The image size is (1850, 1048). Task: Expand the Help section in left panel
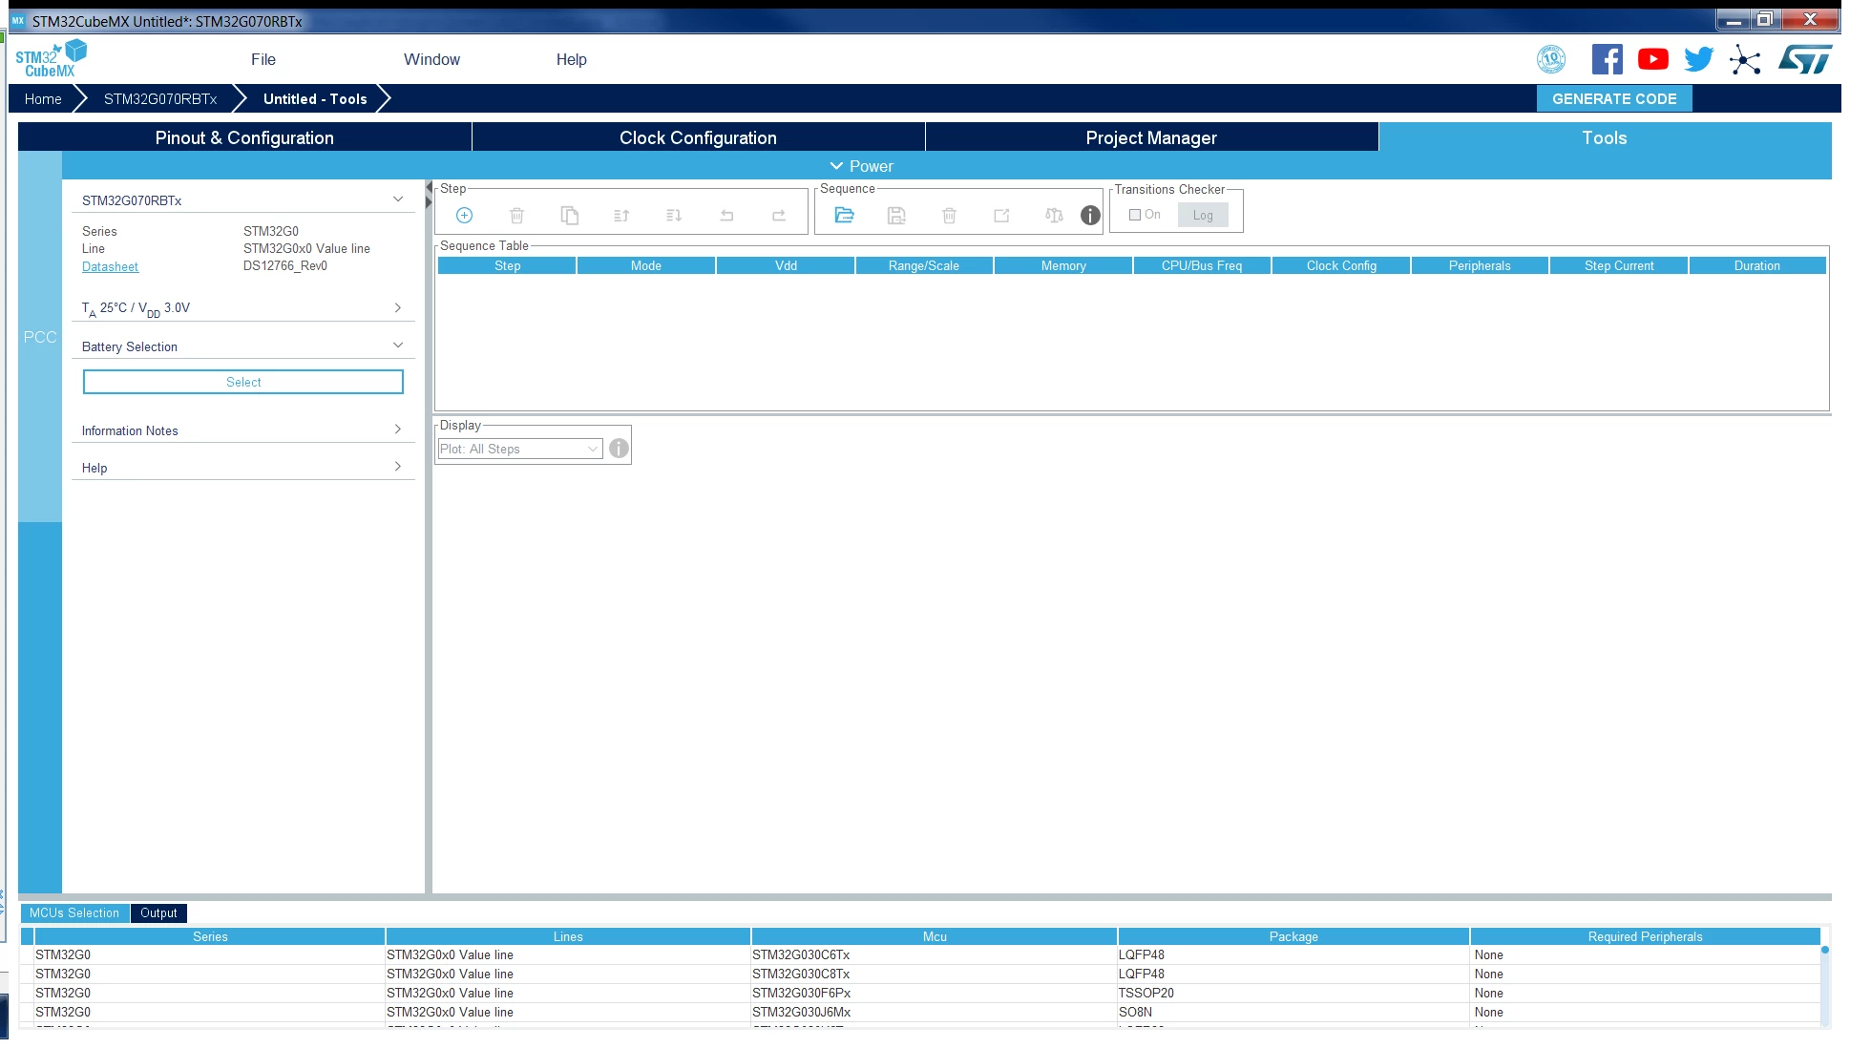pyautogui.click(x=398, y=467)
